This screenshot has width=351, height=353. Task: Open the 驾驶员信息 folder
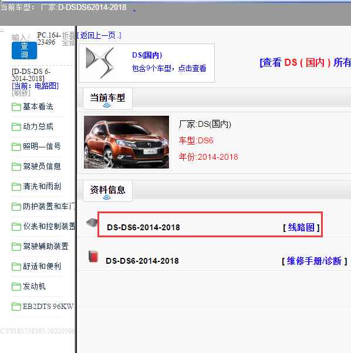click(42, 167)
